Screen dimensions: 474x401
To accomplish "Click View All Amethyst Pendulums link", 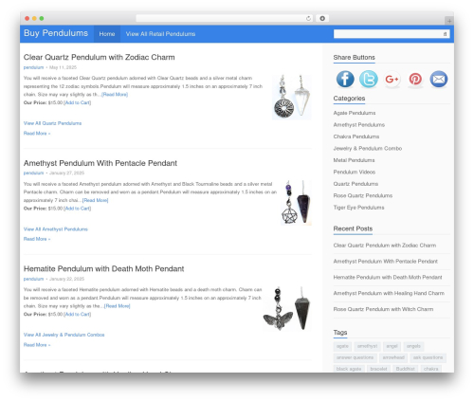I will tap(56, 229).
